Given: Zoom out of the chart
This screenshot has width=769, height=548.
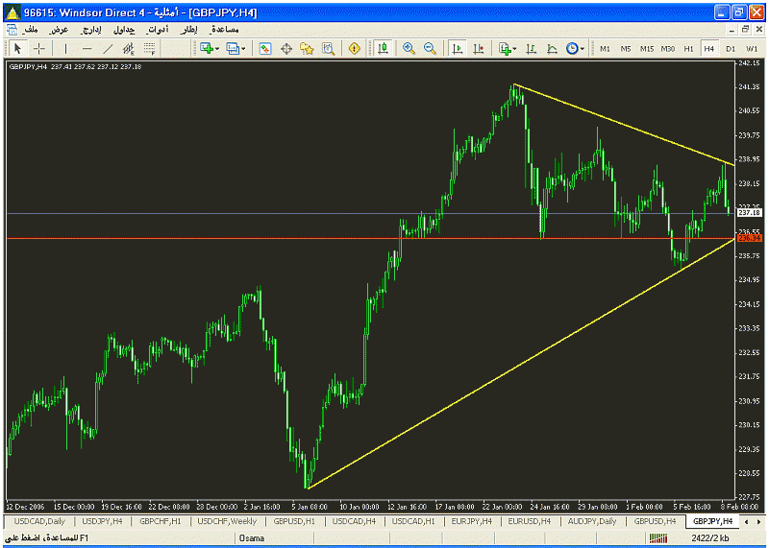Looking at the screenshot, I should click(430, 49).
